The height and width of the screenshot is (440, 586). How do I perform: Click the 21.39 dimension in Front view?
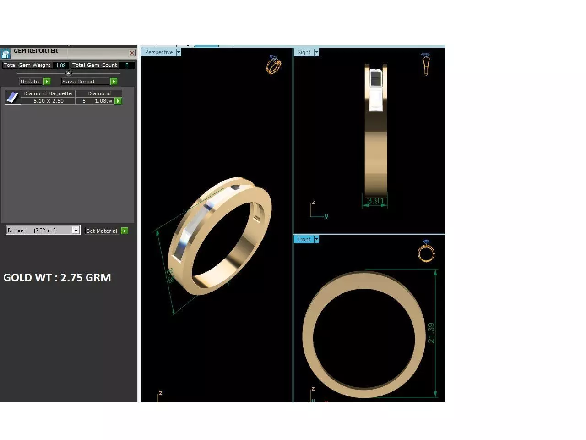click(431, 333)
